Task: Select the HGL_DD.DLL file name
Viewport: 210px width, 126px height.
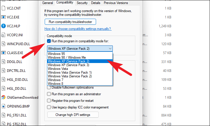Action: (16, 89)
